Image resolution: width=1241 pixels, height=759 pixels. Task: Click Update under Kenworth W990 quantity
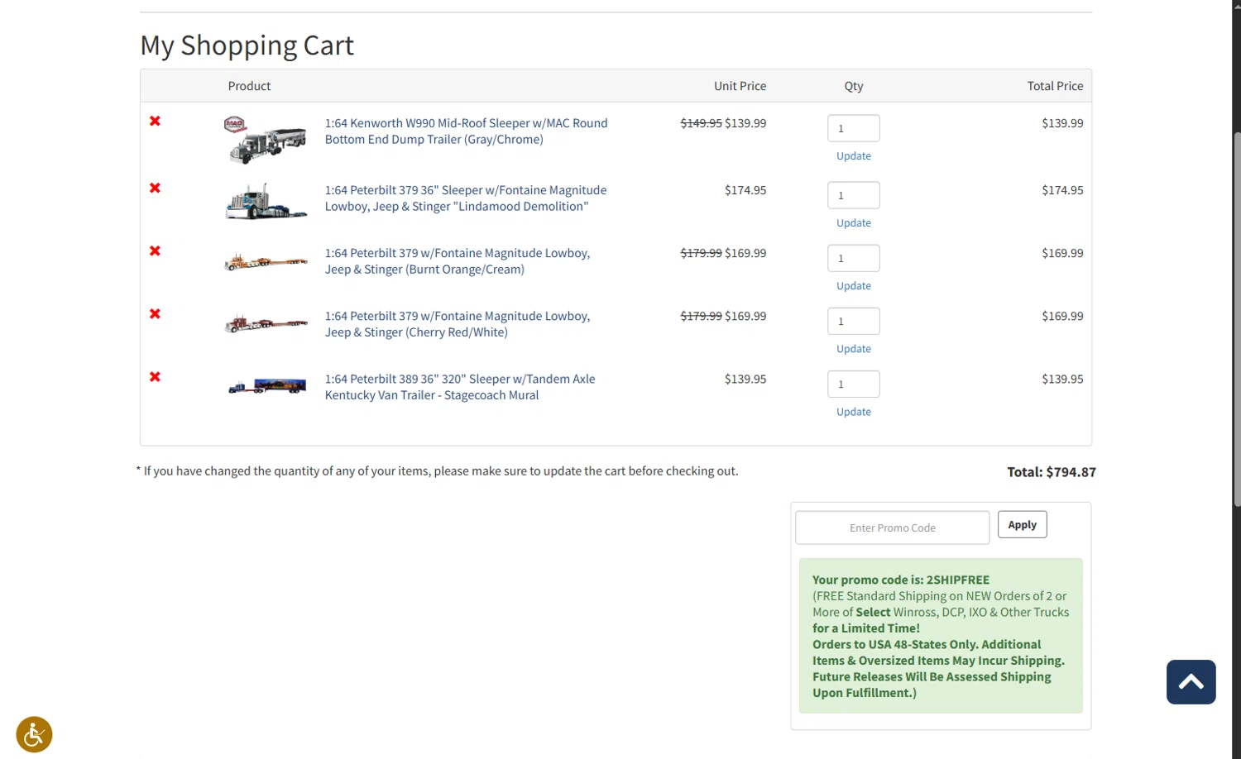pyautogui.click(x=854, y=155)
